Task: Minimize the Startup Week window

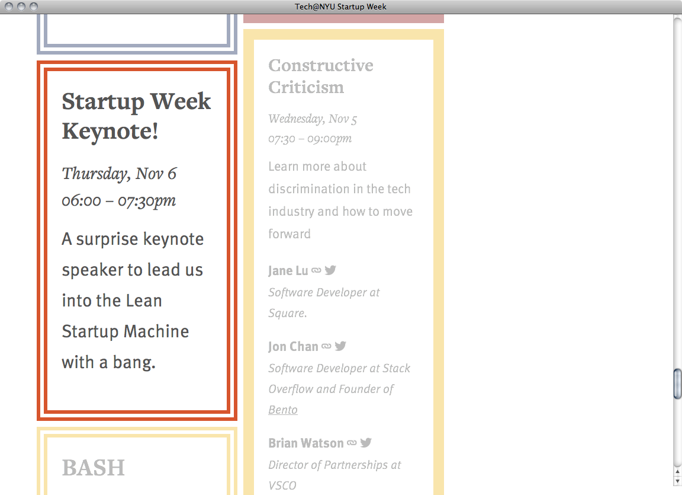Action: pyautogui.click(x=21, y=7)
